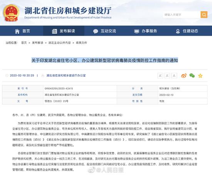
Task: Follow the 政策文件 breadcrumb link
Action: (81, 43)
